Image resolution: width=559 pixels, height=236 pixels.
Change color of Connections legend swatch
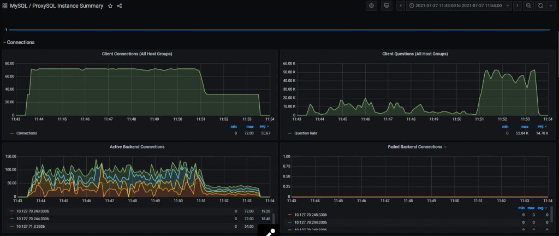(x=12, y=133)
